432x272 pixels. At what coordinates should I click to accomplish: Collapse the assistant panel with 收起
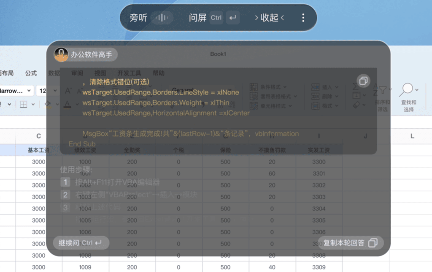click(x=269, y=18)
